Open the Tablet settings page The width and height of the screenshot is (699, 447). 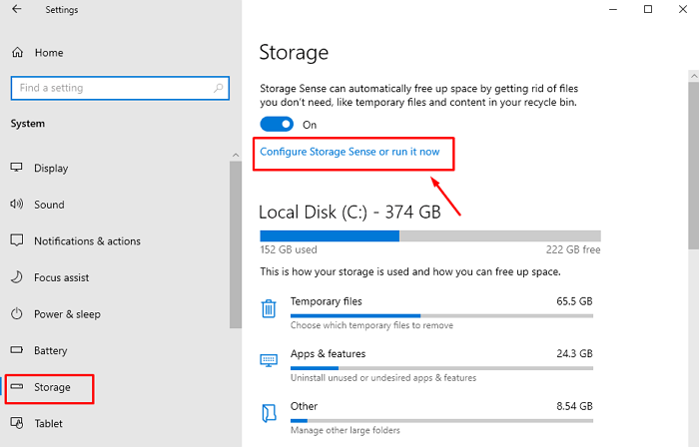coord(50,423)
